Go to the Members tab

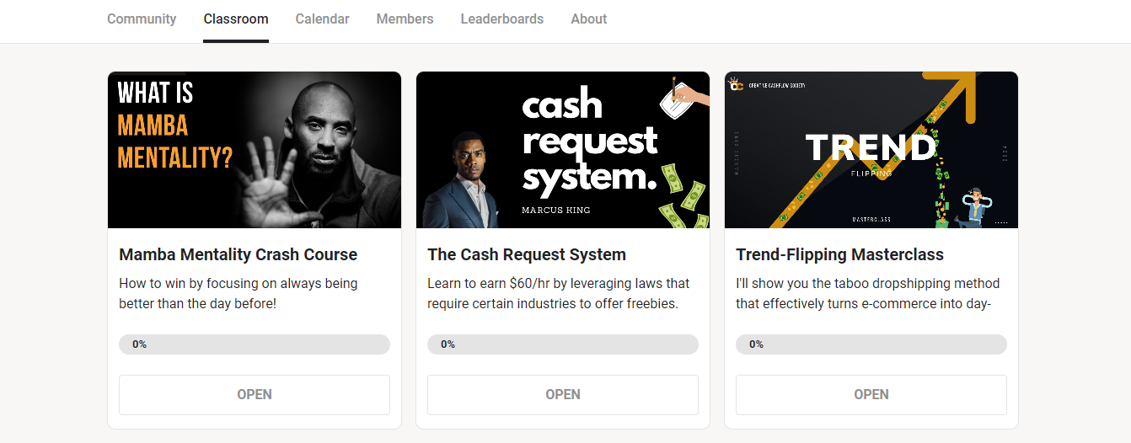click(405, 19)
